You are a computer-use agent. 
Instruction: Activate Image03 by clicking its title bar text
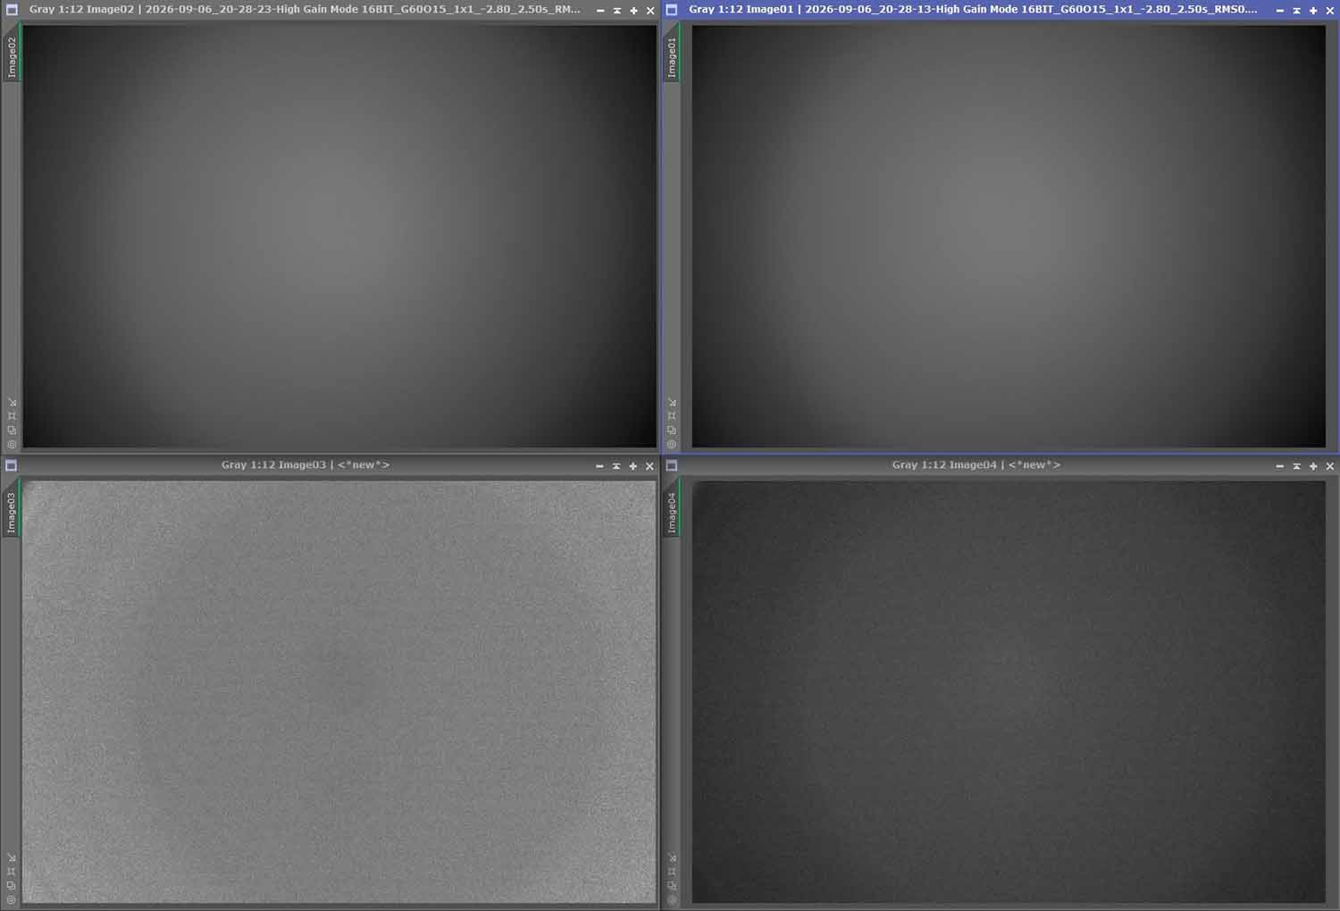pyautogui.click(x=306, y=465)
